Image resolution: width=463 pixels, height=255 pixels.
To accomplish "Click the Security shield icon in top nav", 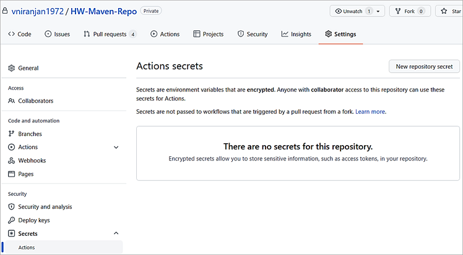I will pyautogui.click(x=241, y=34).
